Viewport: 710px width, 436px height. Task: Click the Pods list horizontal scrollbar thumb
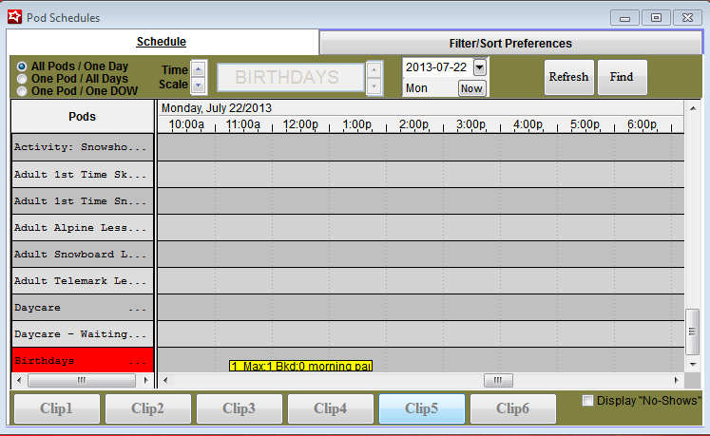82,380
